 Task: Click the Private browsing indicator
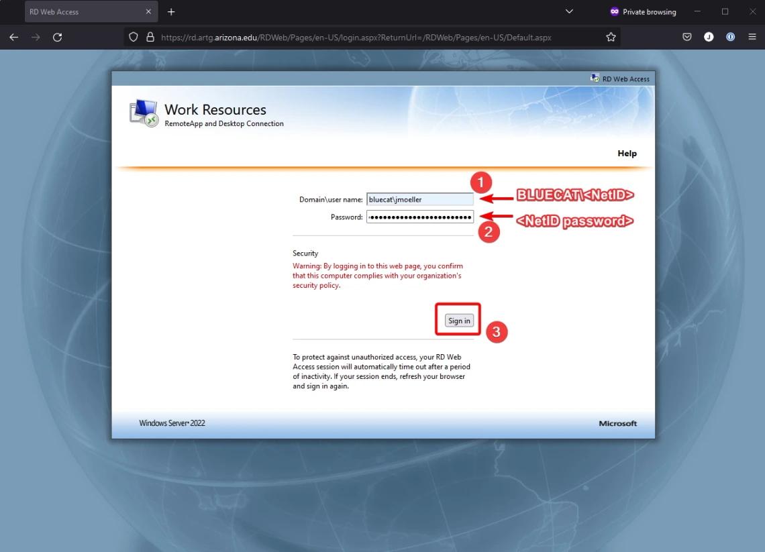point(643,11)
